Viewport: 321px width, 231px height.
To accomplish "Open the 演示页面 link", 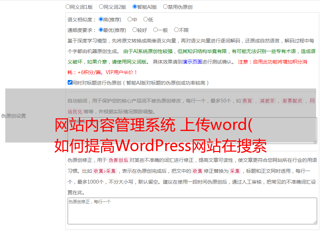I will [x=192, y=62].
